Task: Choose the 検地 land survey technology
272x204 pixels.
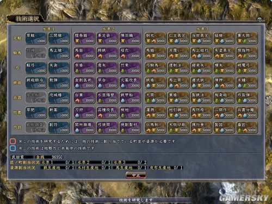Action: pyautogui.click(x=130, y=113)
